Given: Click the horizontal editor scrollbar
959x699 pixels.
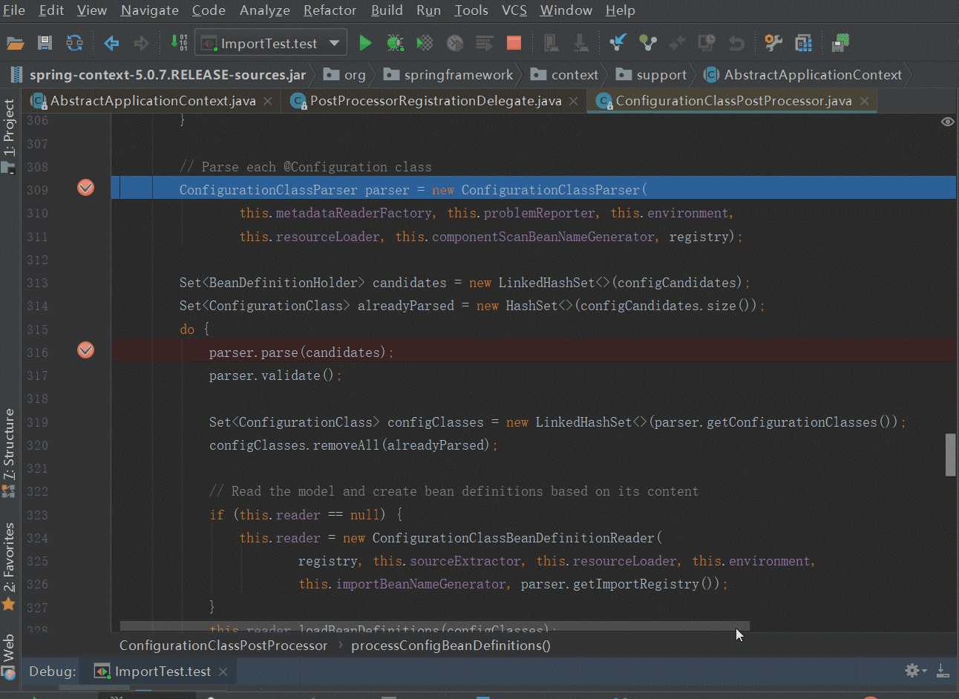Looking at the screenshot, I should click(x=435, y=626).
